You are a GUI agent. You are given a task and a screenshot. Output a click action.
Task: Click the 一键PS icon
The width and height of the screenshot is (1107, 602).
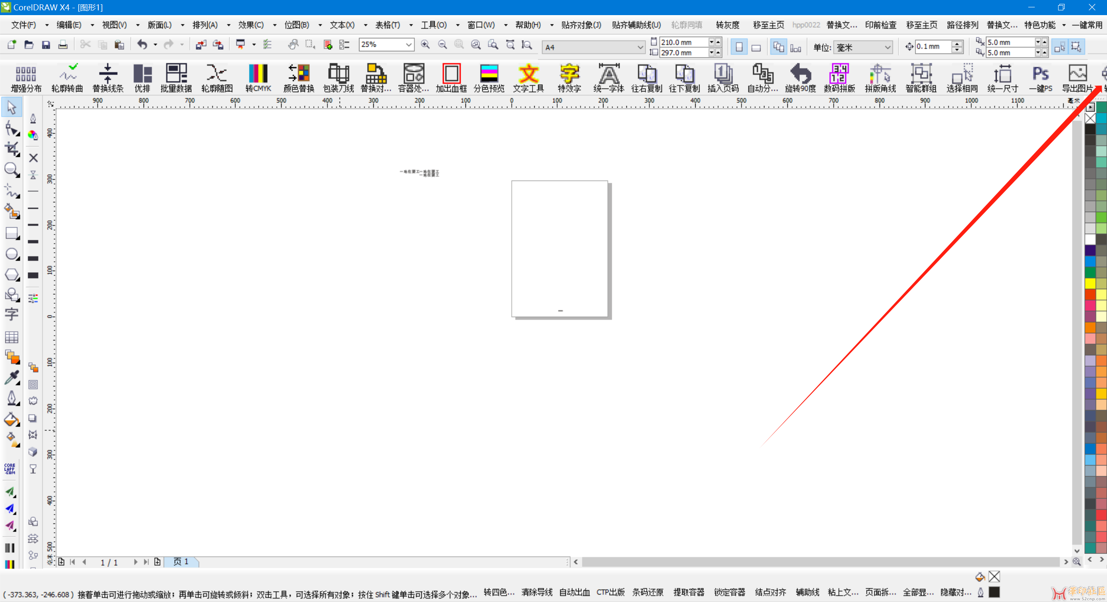[x=1040, y=78]
